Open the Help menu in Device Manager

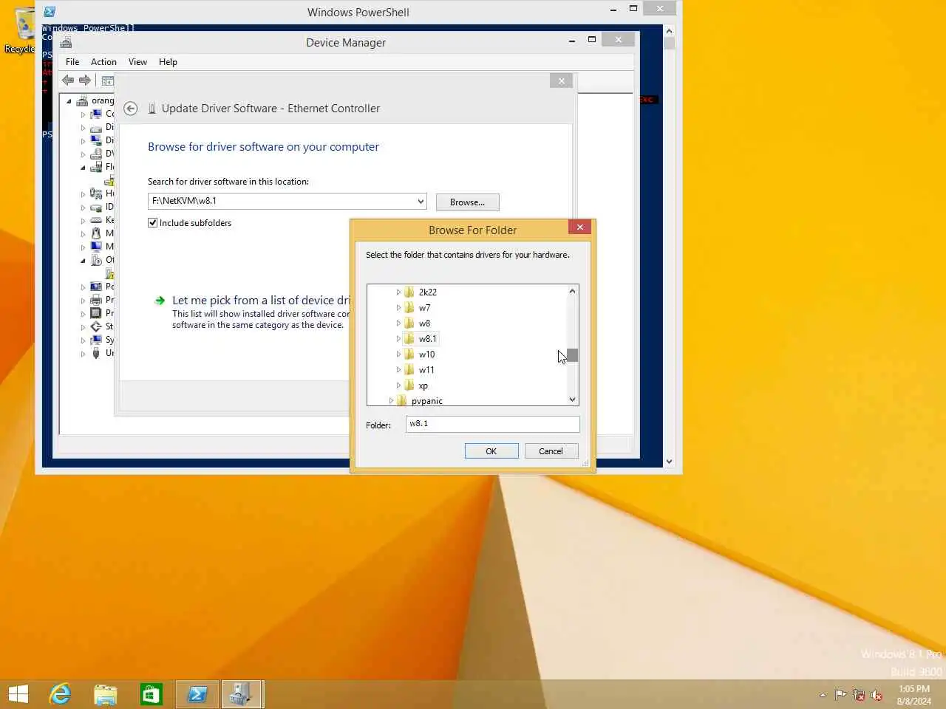coord(168,62)
